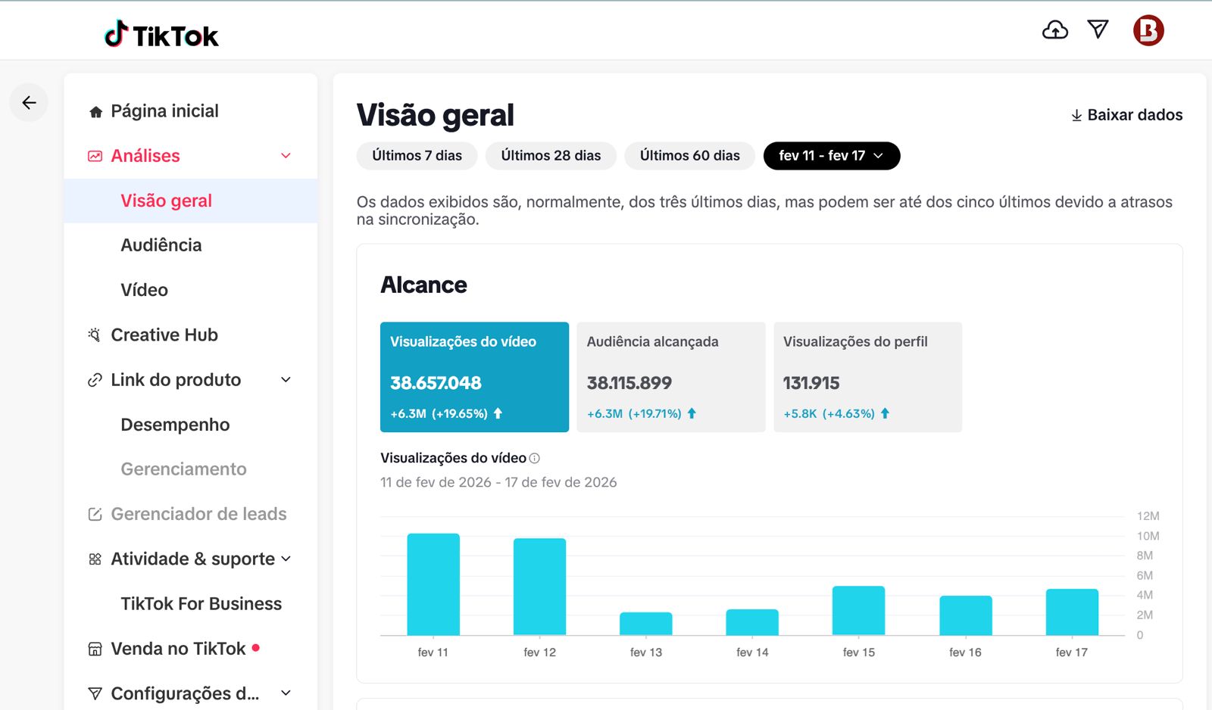Open Creative Hub from the sidebar
This screenshot has width=1212, height=710.
[x=164, y=335]
